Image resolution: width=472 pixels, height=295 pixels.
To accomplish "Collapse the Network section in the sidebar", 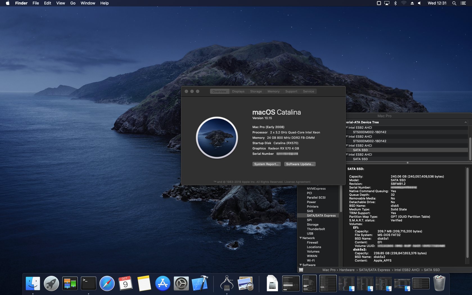I will pos(301,238).
